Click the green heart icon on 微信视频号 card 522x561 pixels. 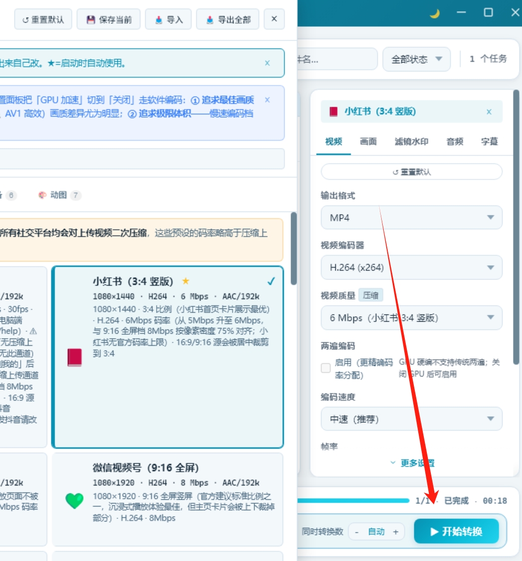coord(75,500)
